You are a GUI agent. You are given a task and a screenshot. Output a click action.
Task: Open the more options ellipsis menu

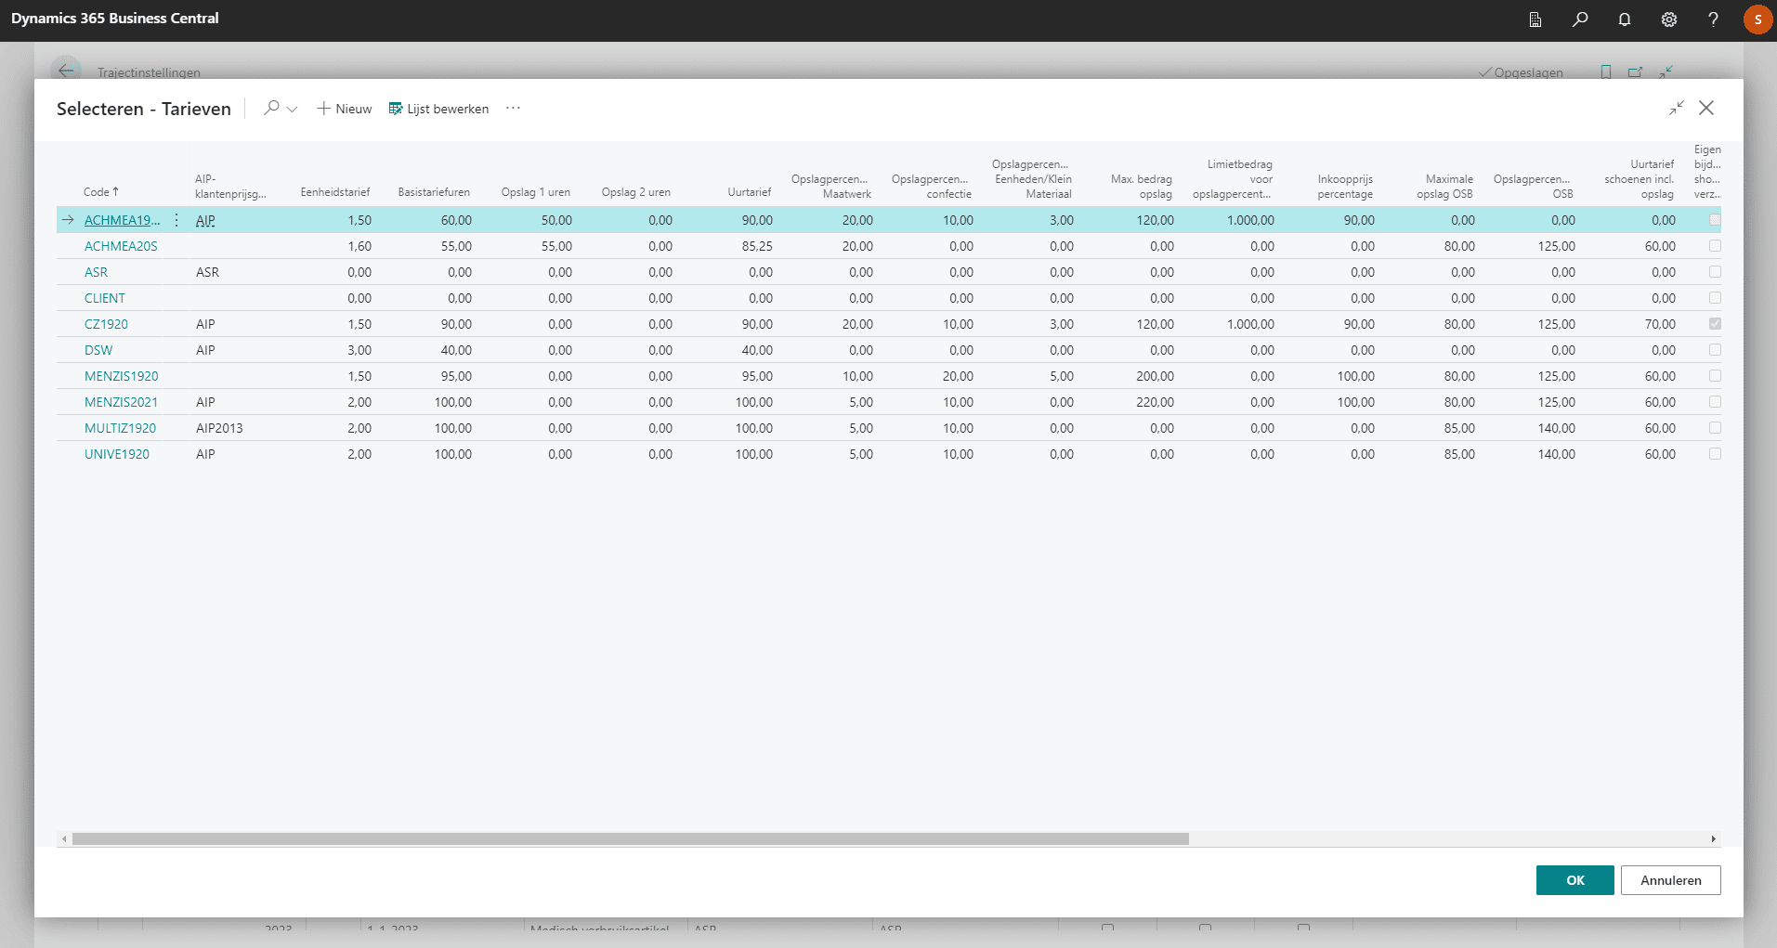click(x=513, y=109)
